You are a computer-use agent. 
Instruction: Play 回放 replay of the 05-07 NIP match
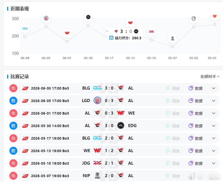(173, 176)
